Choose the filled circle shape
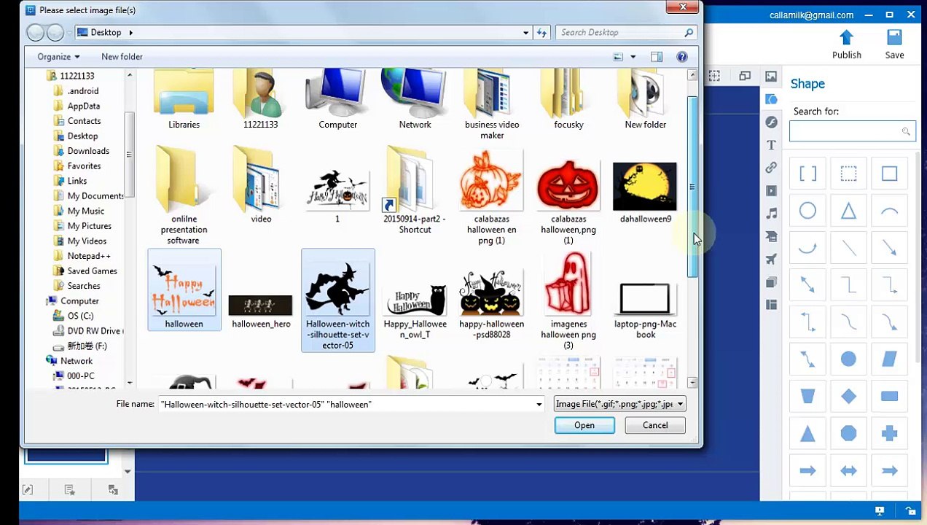927x525 pixels. pos(848,359)
